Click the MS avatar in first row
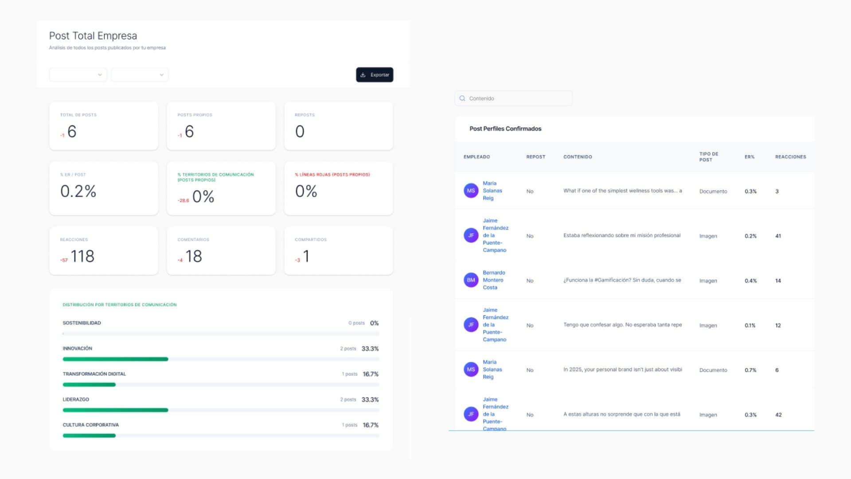 (471, 191)
